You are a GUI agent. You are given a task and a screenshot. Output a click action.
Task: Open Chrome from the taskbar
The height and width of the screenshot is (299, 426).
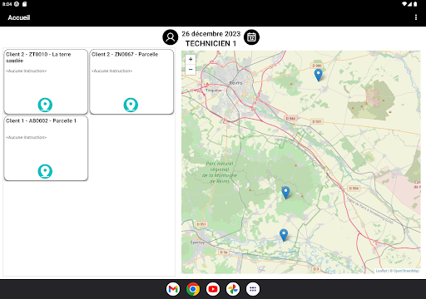tap(193, 289)
